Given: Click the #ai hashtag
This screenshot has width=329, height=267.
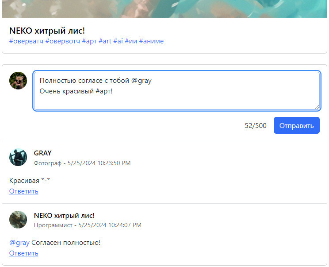Looking at the screenshot, I should coord(118,41).
